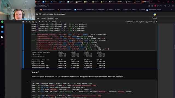
Task: Open the WhatsApp sidebar icon
Action: [x=2, y=22]
